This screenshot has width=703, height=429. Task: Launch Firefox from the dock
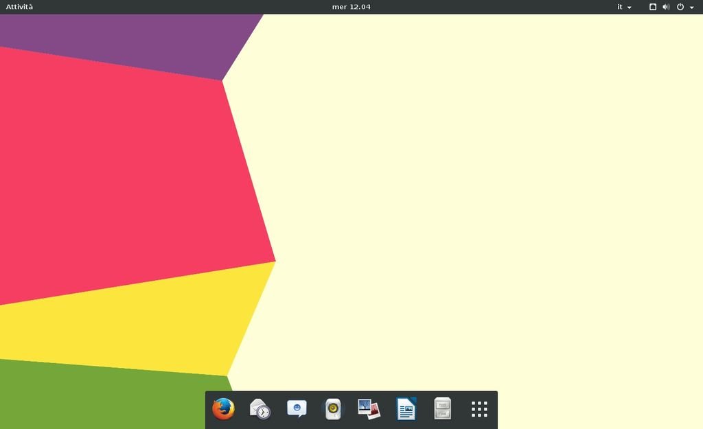223,409
